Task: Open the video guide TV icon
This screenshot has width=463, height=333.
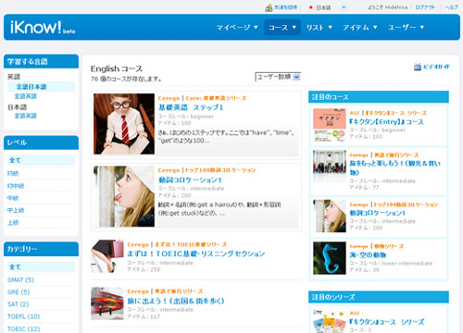Action: tap(418, 67)
